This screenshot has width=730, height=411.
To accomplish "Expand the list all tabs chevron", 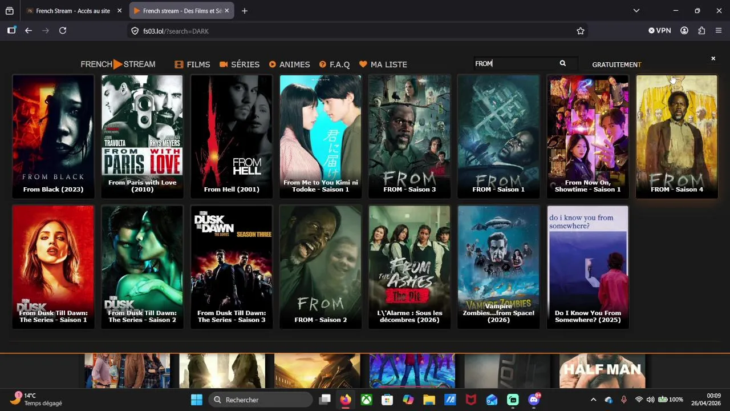I will coord(636,11).
